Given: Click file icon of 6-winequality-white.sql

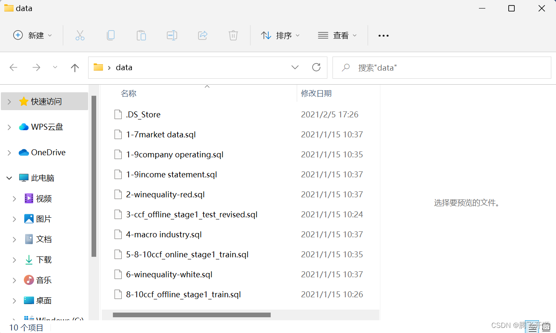Looking at the screenshot, I should (118, 274).
